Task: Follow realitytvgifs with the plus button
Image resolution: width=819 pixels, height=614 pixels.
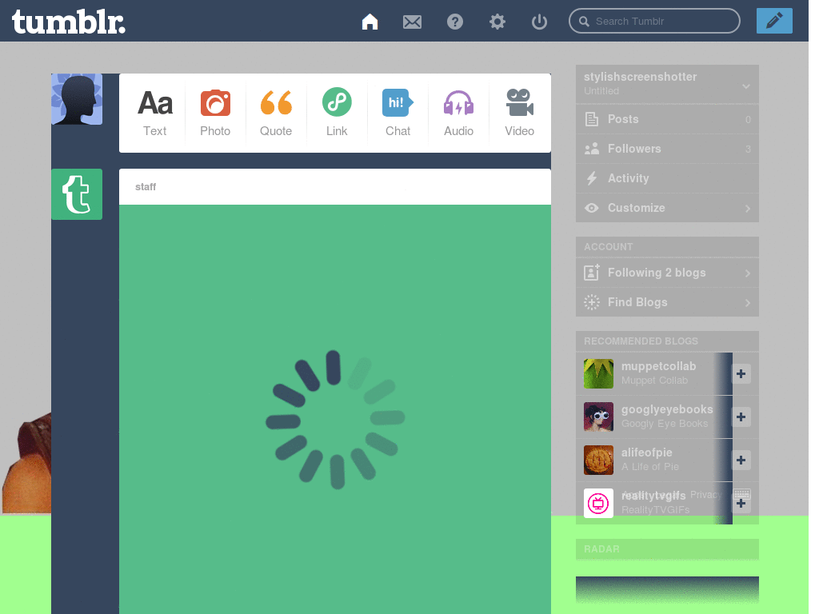Action: click(741, 504)
